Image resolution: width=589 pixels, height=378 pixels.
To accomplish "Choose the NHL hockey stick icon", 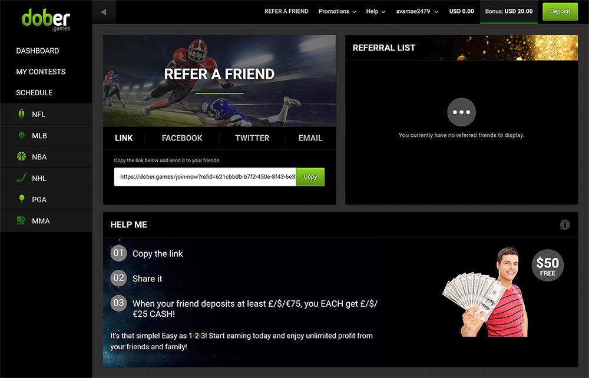I will pos(21,178).
